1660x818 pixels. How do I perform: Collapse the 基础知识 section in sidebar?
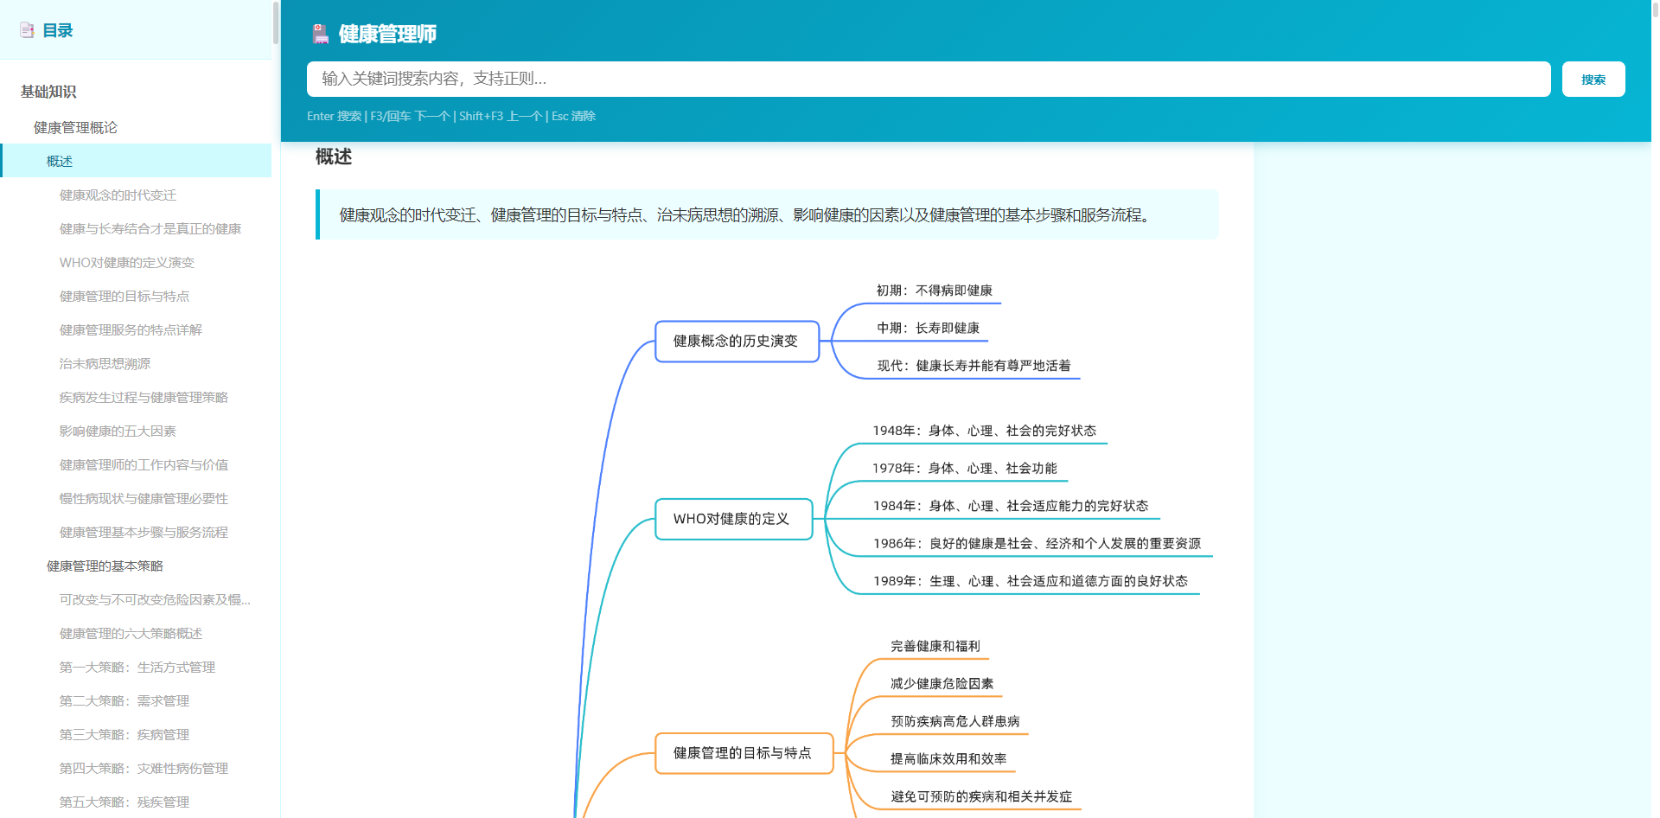click(x=48, y=92)
